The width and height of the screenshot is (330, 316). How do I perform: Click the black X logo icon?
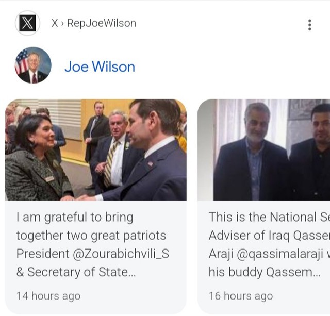[27, 23]
